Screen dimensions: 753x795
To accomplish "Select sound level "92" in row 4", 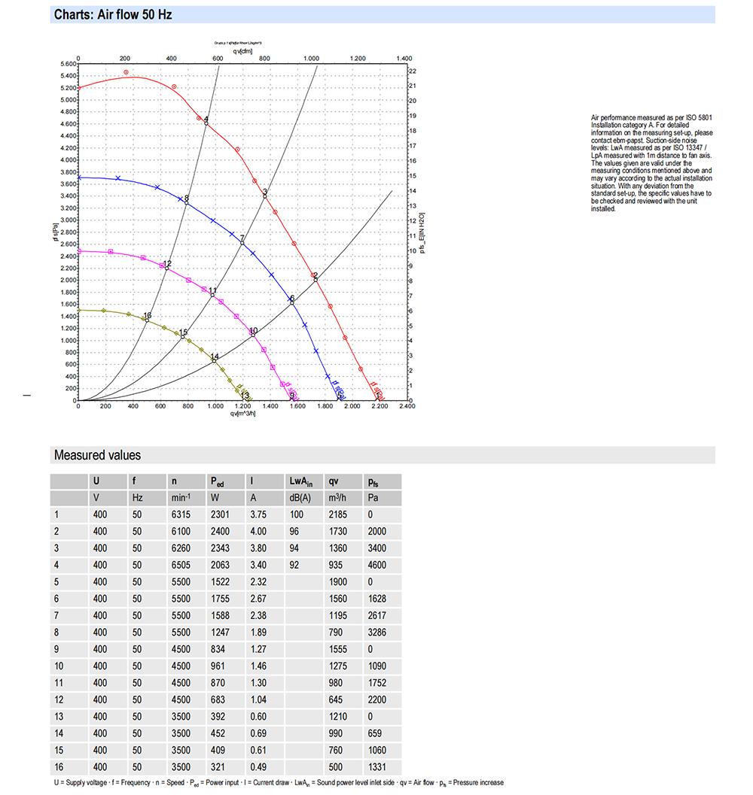I will point(294,565).
